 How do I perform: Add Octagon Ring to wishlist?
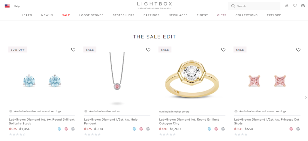tap(223, 50)
